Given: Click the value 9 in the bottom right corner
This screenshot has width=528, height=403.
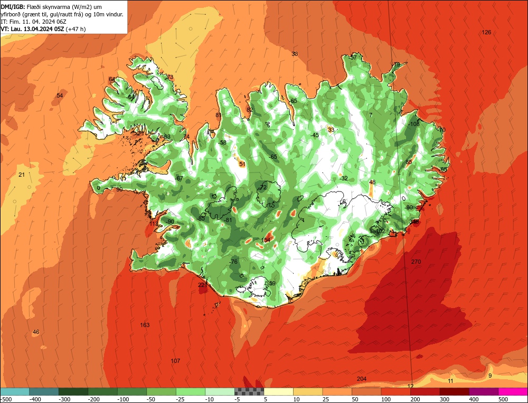Looking at the screenshot, I should click(x=490, y=376).
